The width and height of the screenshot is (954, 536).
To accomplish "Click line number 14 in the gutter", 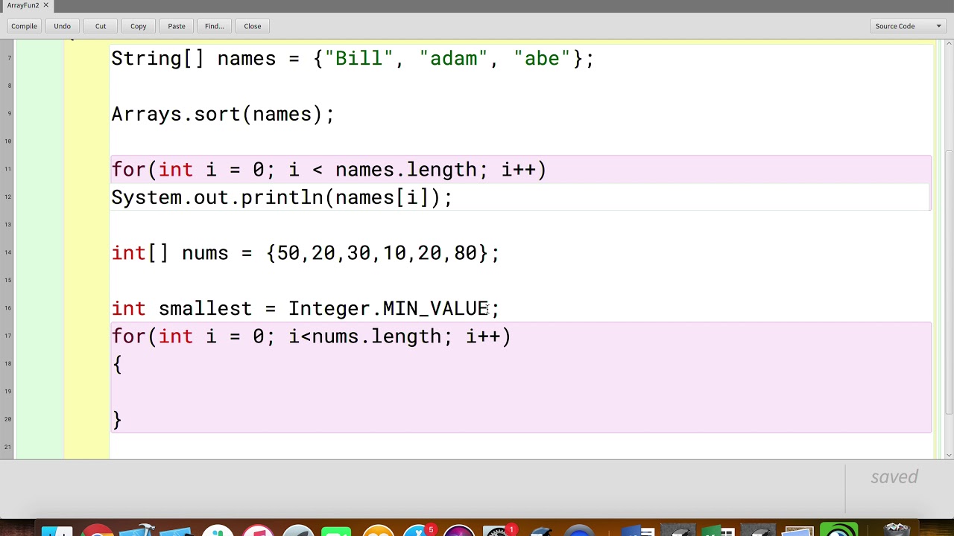I will [x=9, y=252].
